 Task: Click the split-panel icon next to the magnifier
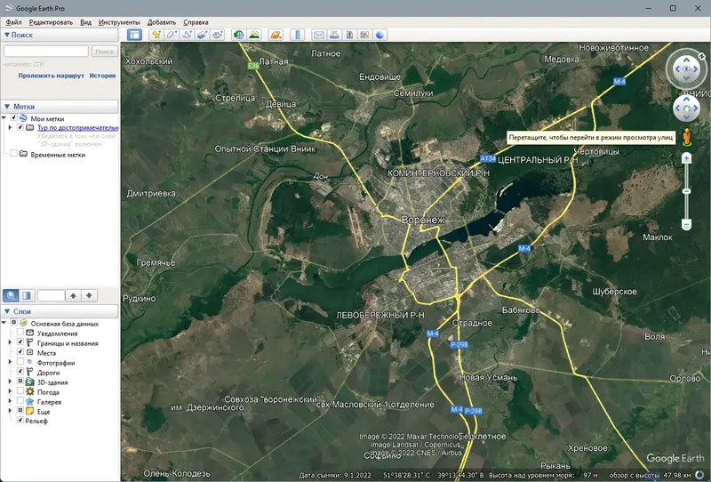[x=27, y=295]
